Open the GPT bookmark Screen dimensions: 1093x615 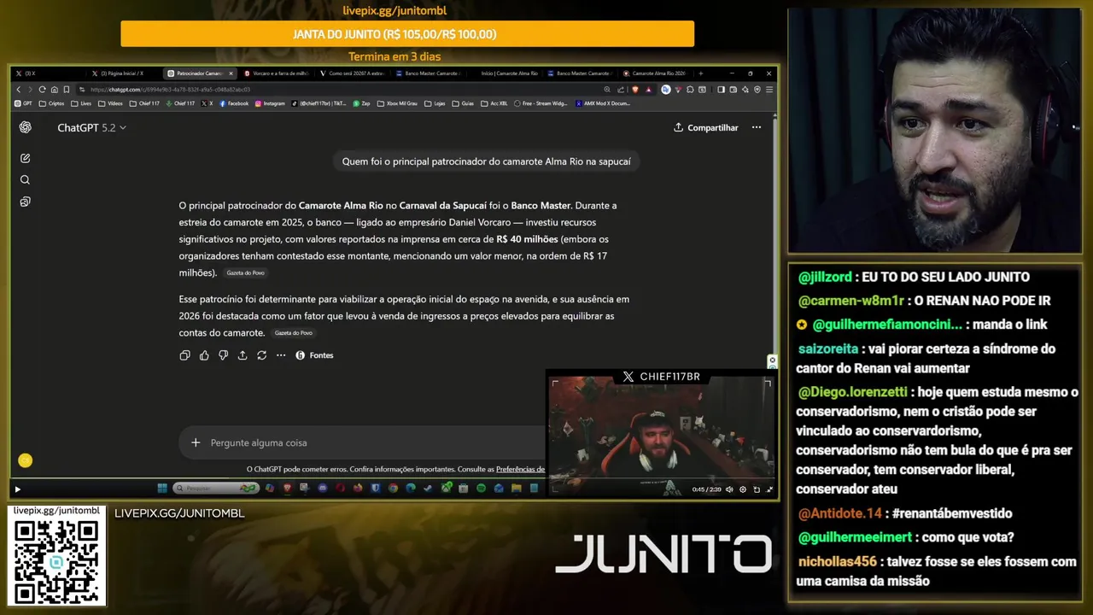click(23, 103)
